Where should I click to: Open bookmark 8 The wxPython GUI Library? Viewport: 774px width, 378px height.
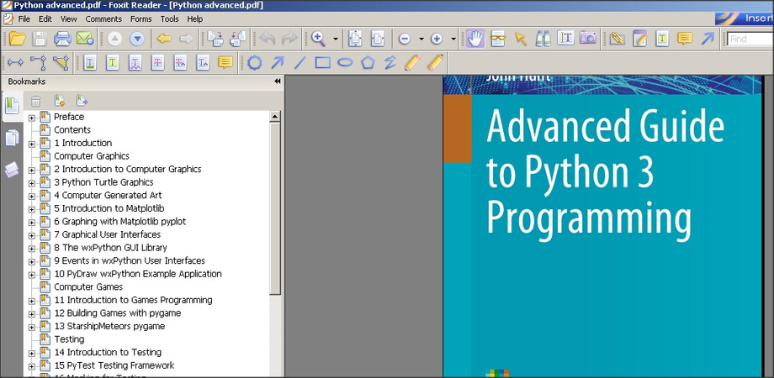[x=110, y=248]
